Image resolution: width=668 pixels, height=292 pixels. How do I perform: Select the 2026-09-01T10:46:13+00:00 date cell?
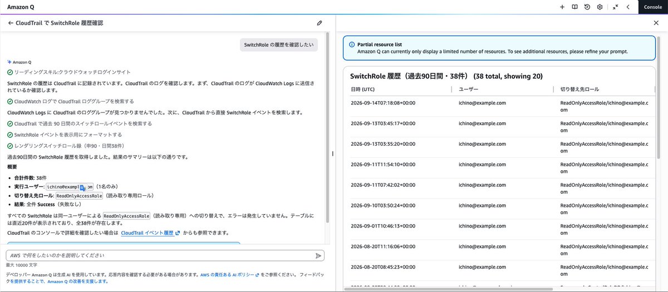point(383,226)
